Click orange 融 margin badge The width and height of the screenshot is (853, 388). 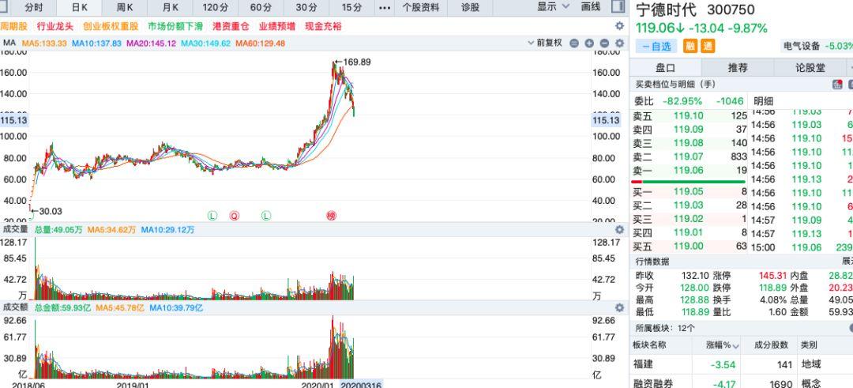point(690,47)
